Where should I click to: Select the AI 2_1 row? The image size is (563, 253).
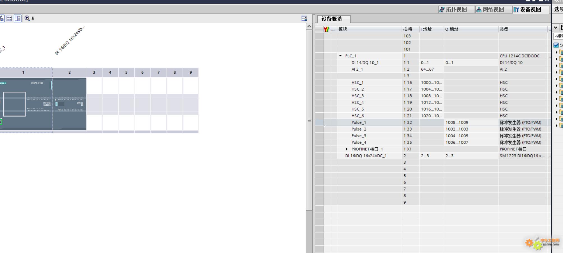tap(433, 69)
